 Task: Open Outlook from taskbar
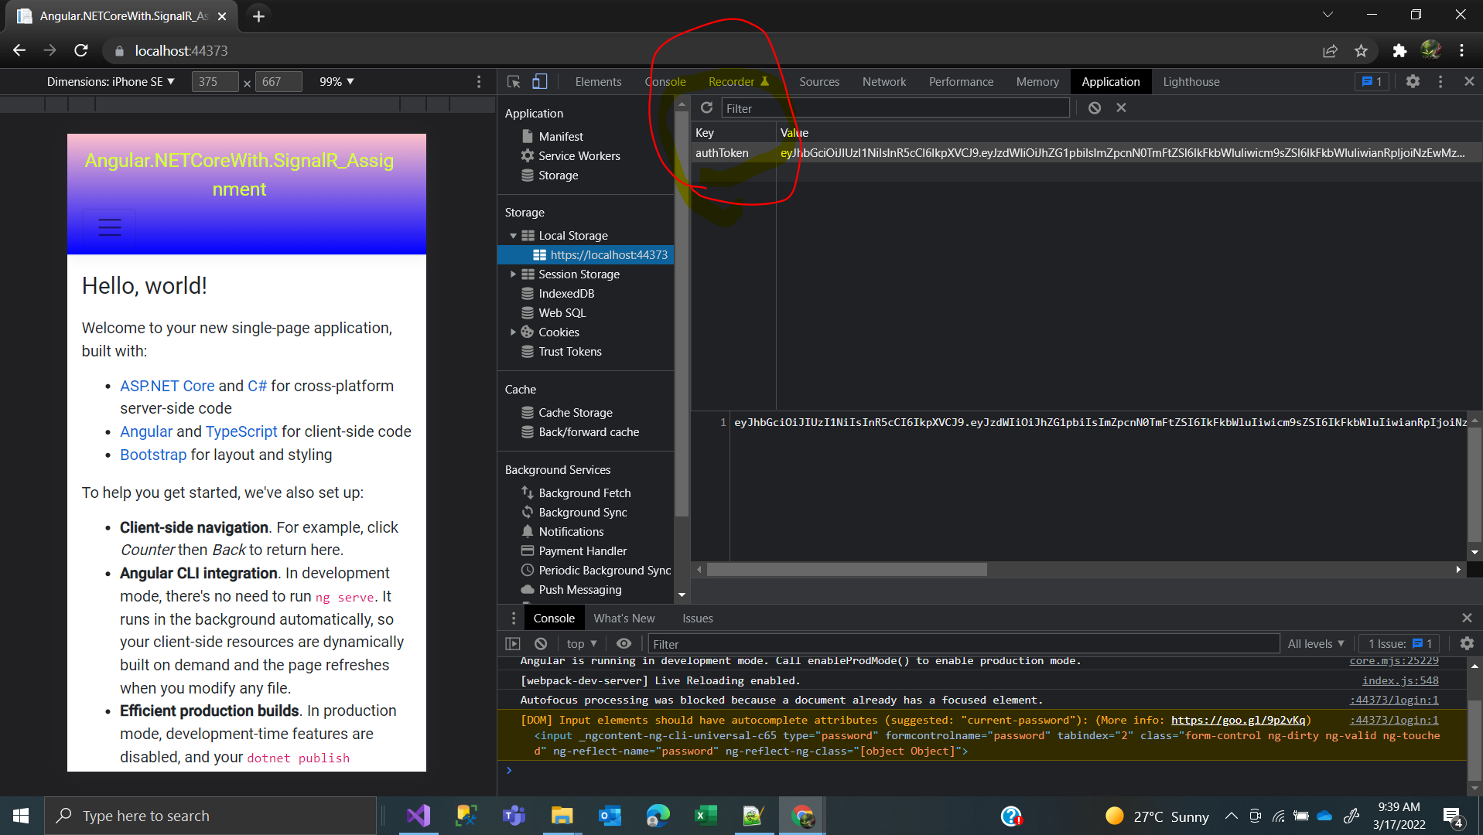(x=610, y=816)
